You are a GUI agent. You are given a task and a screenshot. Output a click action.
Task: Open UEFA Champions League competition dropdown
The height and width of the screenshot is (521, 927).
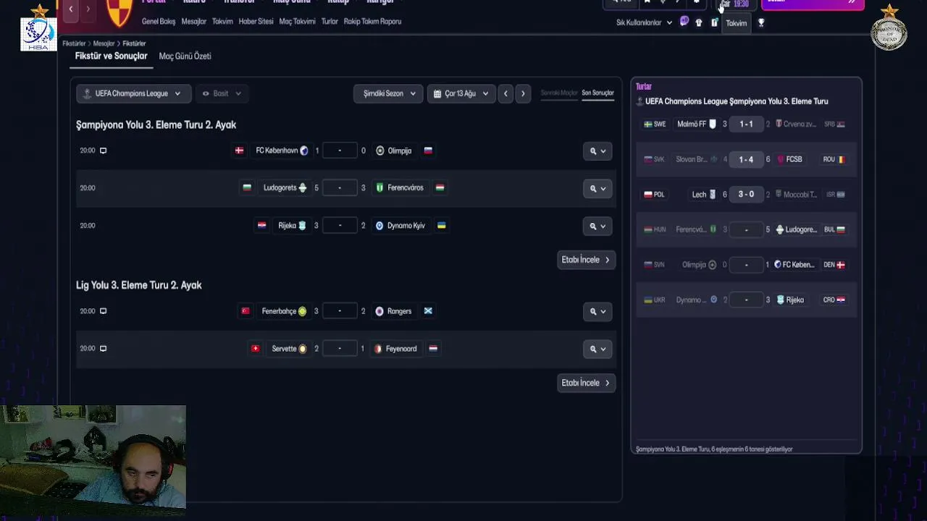point(133,93)
